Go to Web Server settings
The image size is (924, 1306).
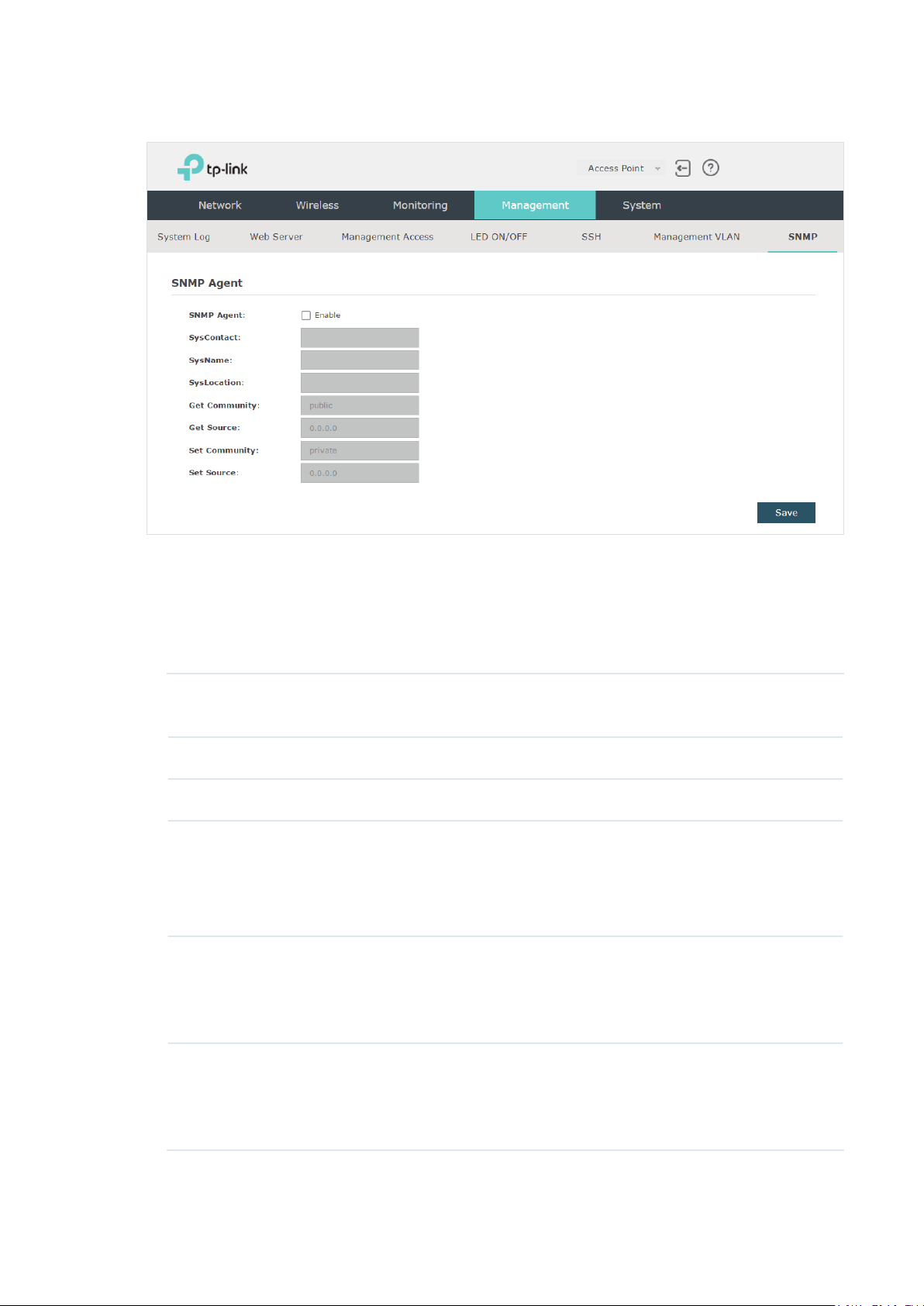click(x=276, y=237)
